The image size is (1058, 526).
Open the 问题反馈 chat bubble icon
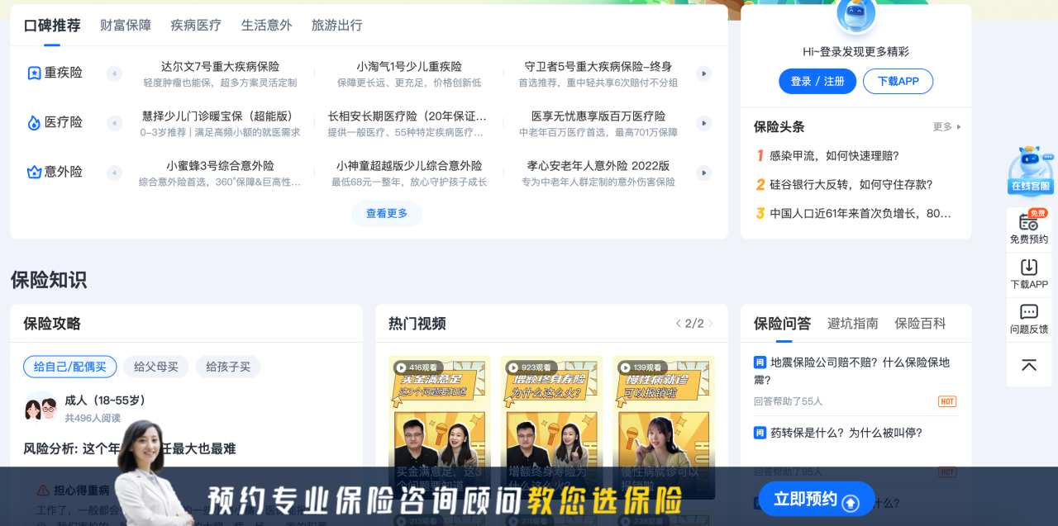tap(1029, 312)
